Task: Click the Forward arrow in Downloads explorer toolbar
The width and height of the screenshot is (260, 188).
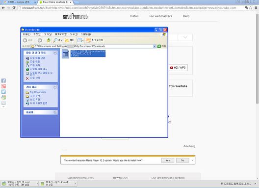Action: point(40,40)
